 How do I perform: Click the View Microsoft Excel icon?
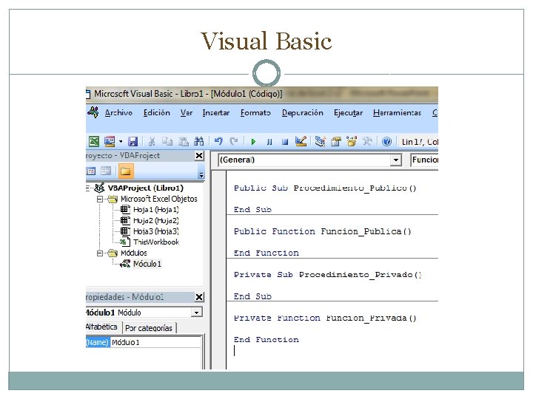point(94,141)
